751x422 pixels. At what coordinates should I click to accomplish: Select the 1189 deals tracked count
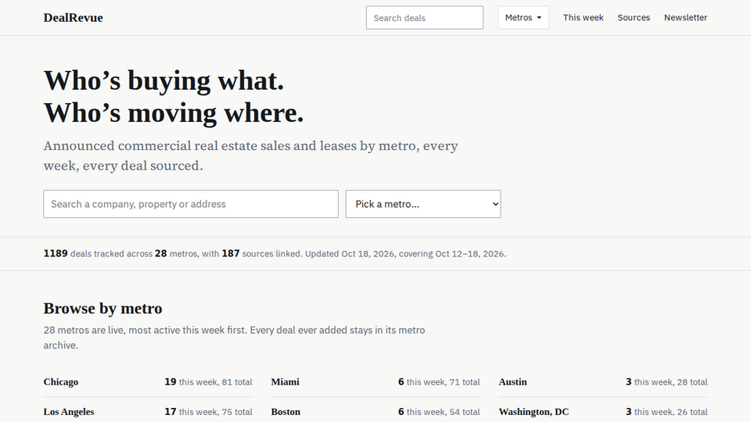point(56,253)
